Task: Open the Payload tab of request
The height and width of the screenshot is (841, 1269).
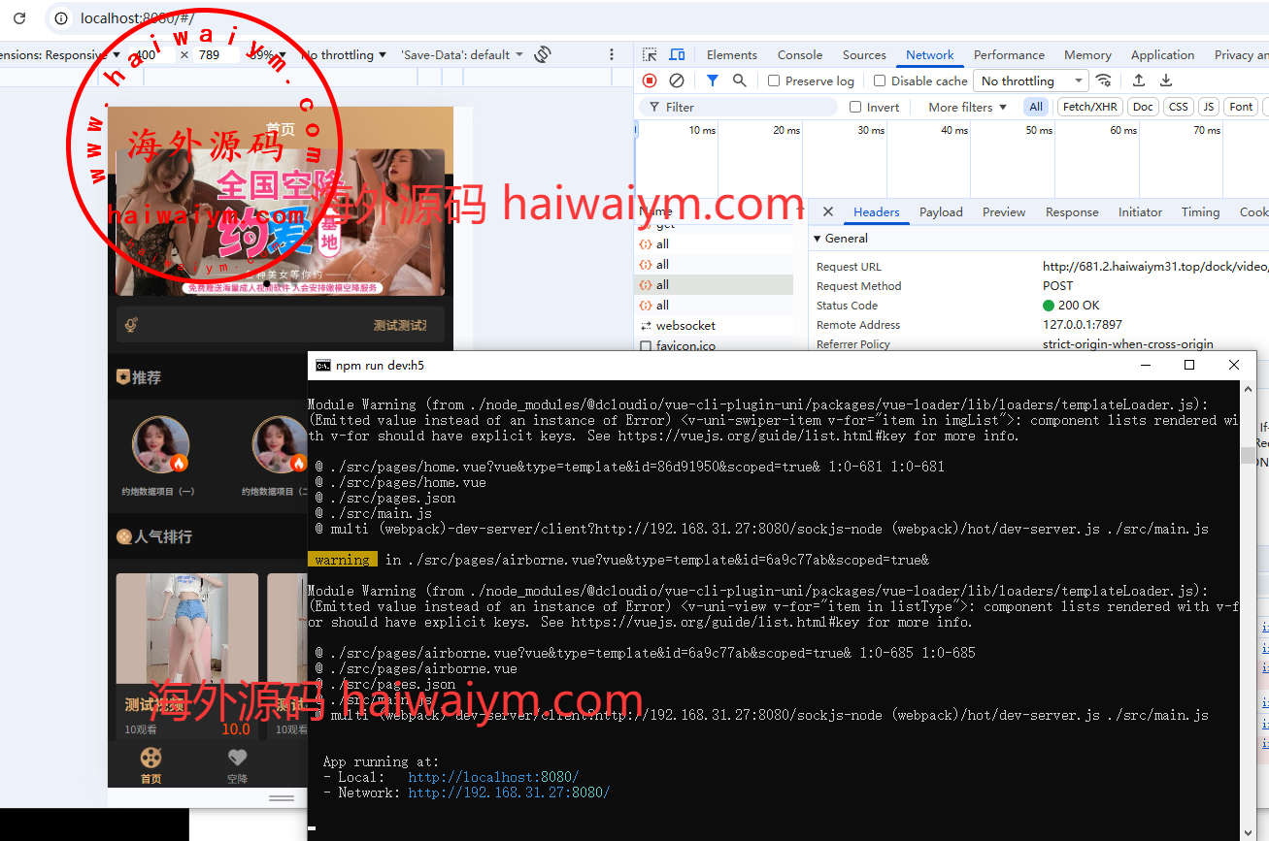Action: tap(941, 212)
